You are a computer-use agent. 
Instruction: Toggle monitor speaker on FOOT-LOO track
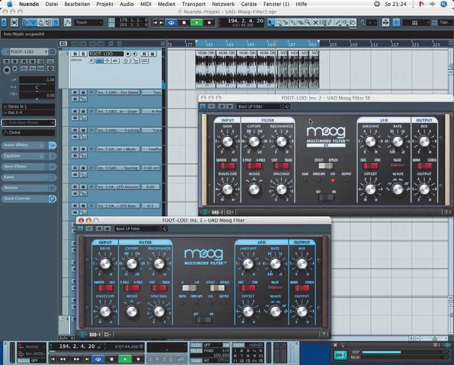click(x=135, y=54)
